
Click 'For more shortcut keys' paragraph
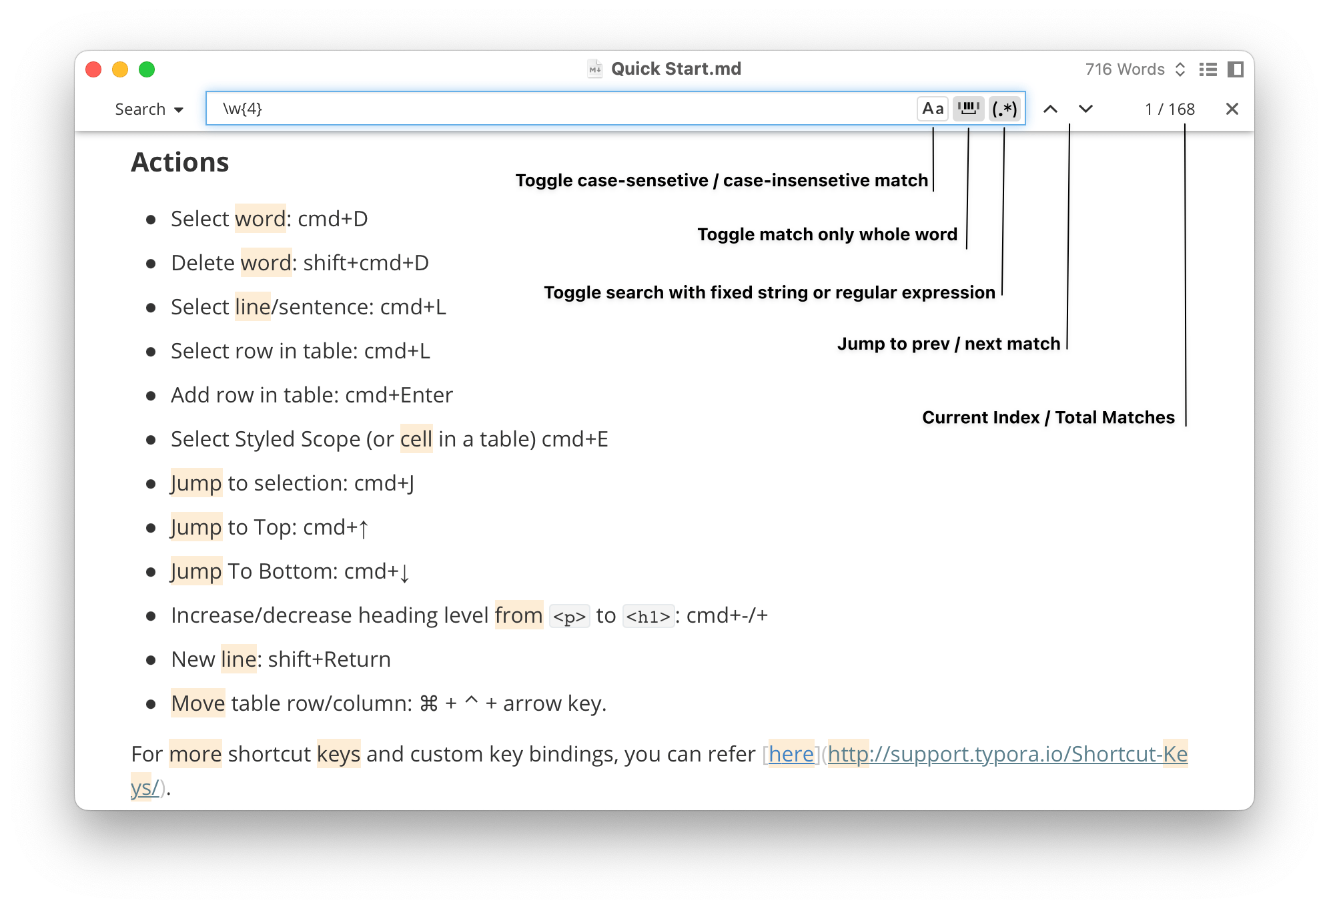pos(659,771)
